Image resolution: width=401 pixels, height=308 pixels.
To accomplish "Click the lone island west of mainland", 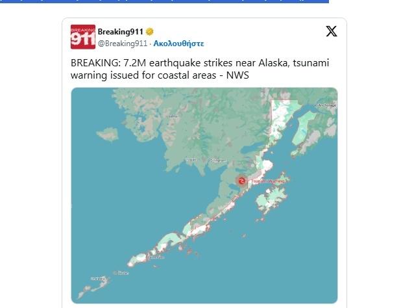I will pos(108,135).
